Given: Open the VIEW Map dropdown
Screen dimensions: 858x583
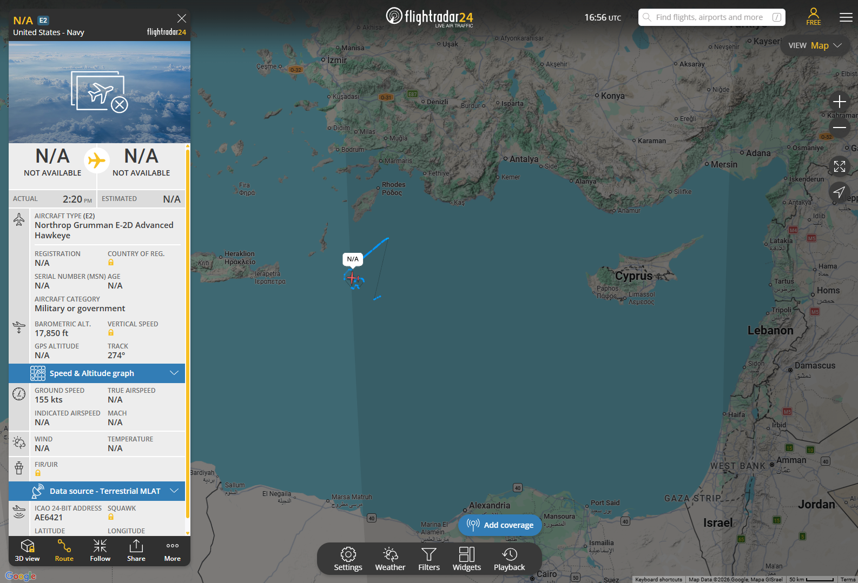Looking at the screenshot, I should pos(815,45).
